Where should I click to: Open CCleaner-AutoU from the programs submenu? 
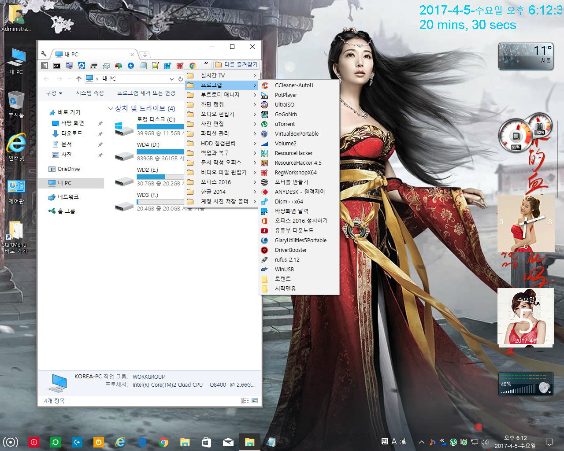[x=299, y=85]
